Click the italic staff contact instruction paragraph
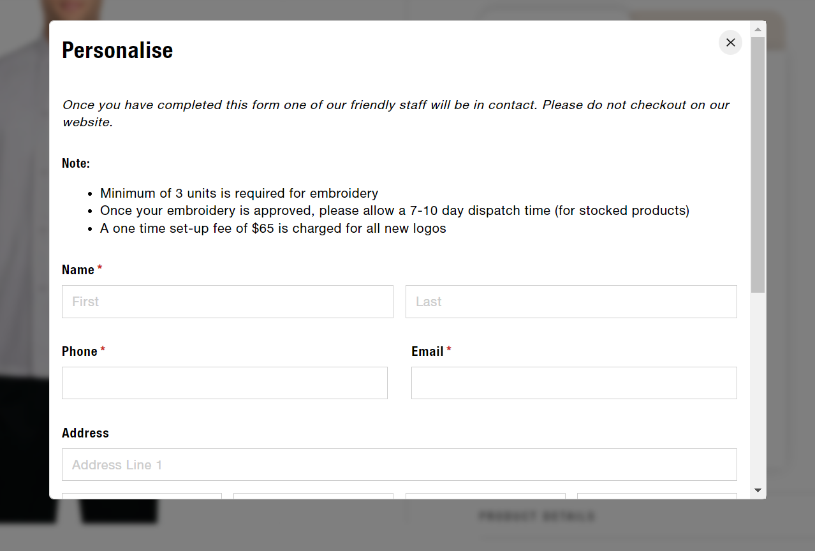The width and height of the screenshot is (815, 551). click(x=396, y=114)
